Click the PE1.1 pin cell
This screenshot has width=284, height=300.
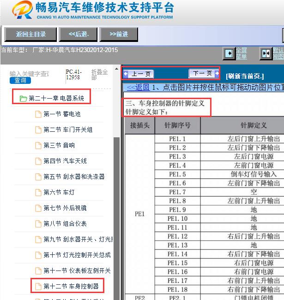(x=178, y=139)
